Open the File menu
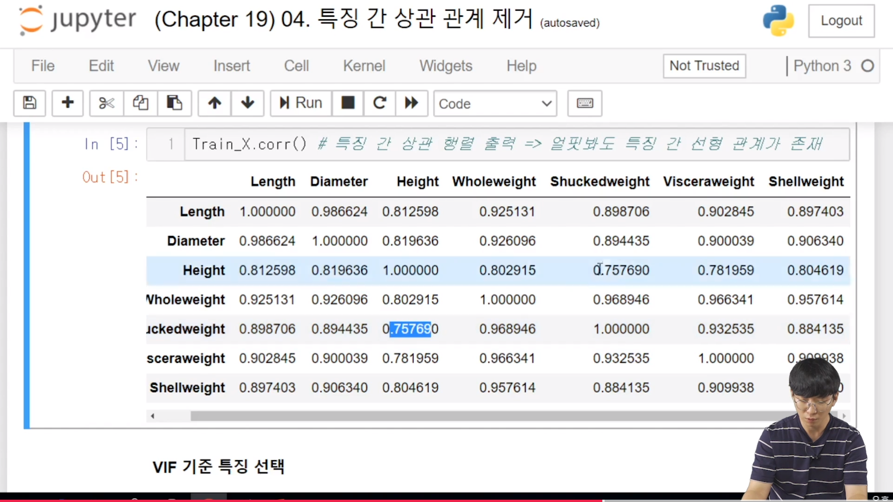Image resolution: width=893 pixels, height=502 pixels. coord(43,66)
